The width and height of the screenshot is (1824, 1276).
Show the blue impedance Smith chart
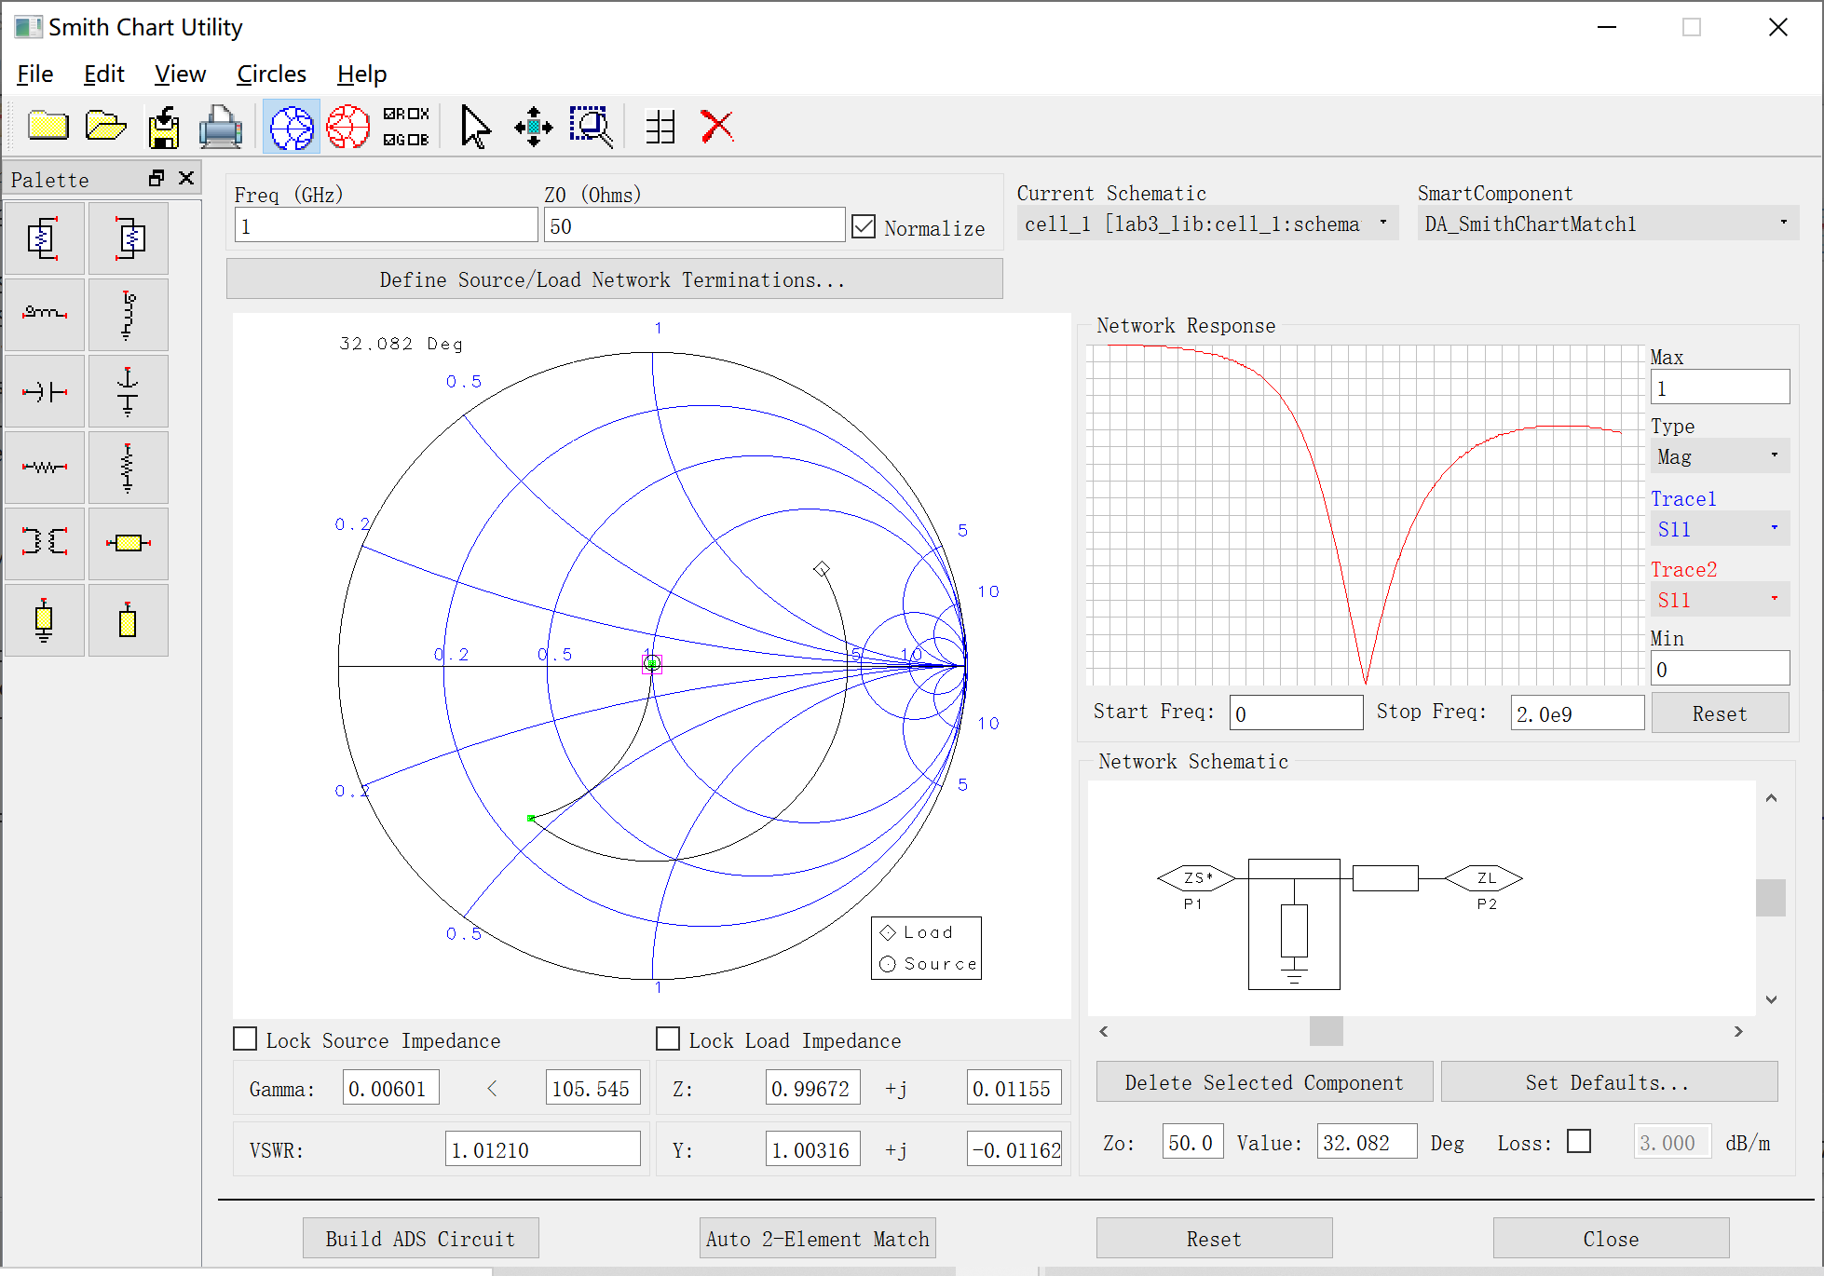click(292, 127)
